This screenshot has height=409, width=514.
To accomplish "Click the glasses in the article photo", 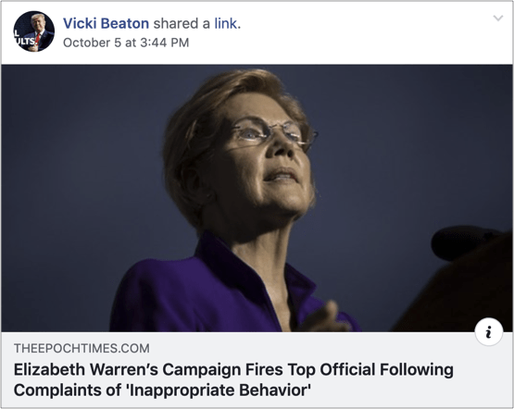I will pos(274,133).
